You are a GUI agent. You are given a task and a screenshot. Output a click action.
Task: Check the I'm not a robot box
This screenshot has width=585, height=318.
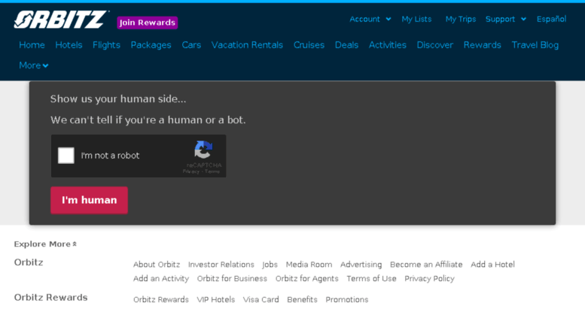point(66,156)
